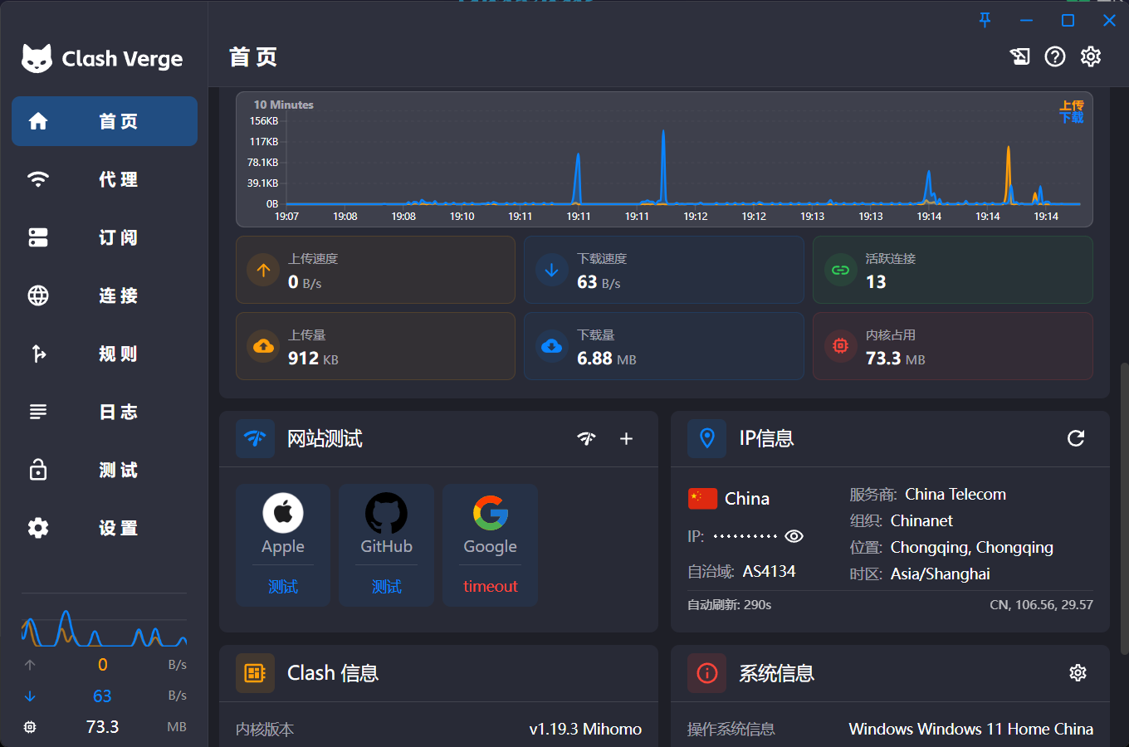Click the Apple test site icon
Screen dimensions: 1129x747
283,513
